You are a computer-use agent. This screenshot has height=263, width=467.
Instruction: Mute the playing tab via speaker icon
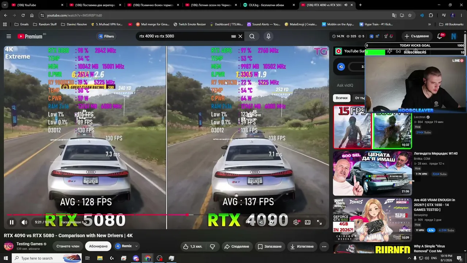[x=346, y=5]
